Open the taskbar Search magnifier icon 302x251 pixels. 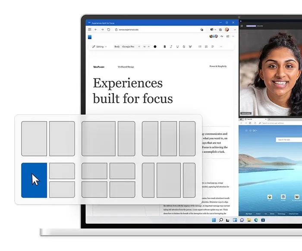220,220
